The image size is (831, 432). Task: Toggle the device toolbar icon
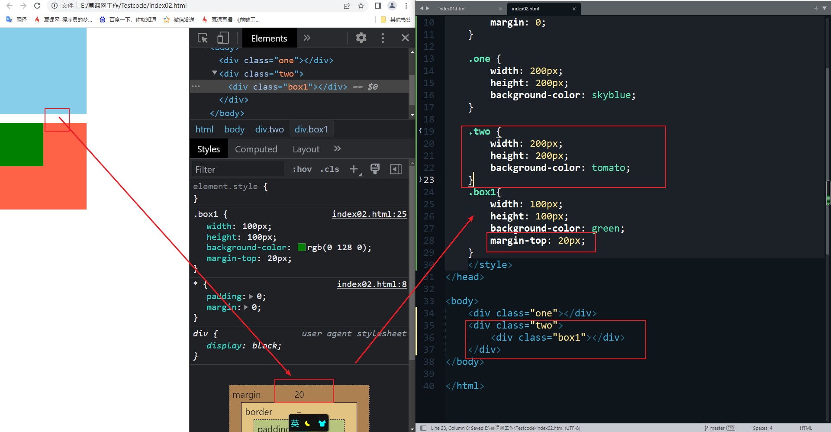(223, 38)
